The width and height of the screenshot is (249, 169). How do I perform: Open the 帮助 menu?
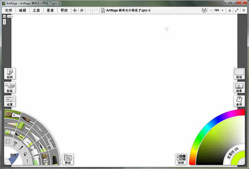(64, 10)
